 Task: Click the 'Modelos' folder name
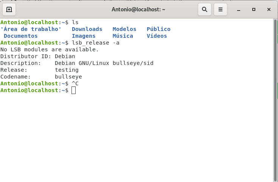(x=124, y=29)
